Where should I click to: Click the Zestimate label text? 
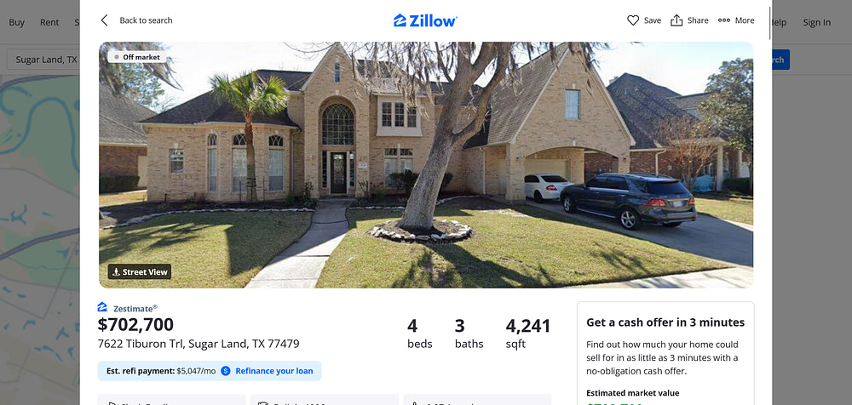(135, 308)
